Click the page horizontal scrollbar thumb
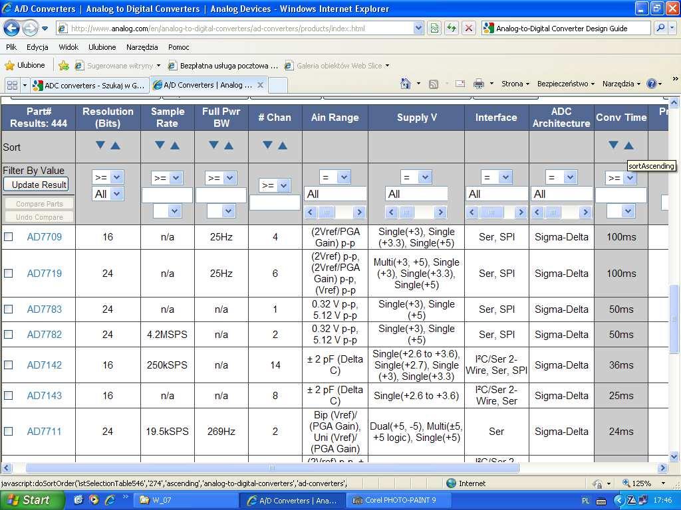This screenshot has width=681, height=510. tap(272, 468)
